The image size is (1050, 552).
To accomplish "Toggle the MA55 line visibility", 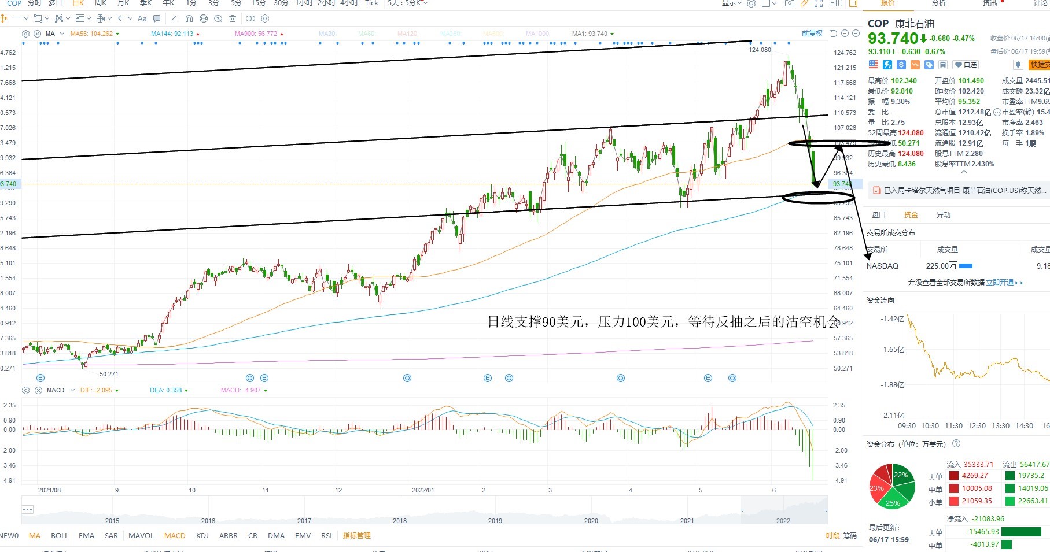I will click(x=94, y=34).
